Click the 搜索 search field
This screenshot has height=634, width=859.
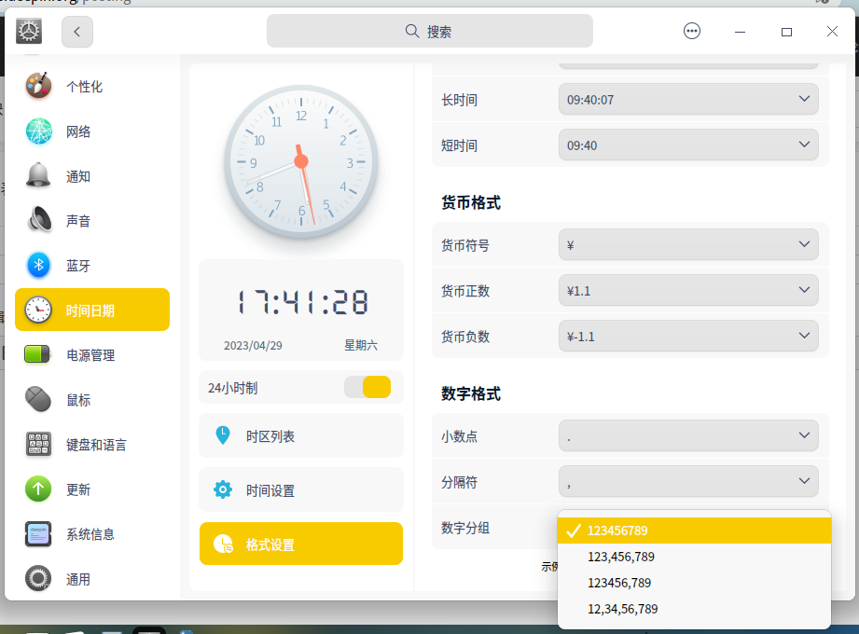429,31
